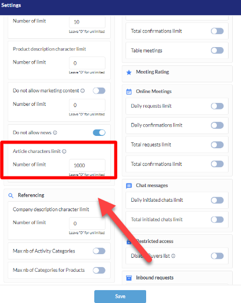Toggle Daily initiated chats limit on
This screenshot has width=241, height=303.
pos(217,200)
